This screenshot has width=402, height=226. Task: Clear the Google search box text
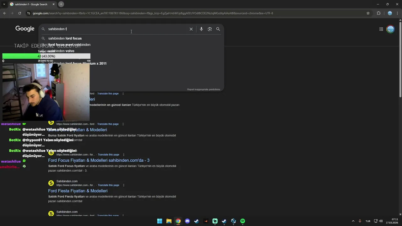tap(191, 29)
